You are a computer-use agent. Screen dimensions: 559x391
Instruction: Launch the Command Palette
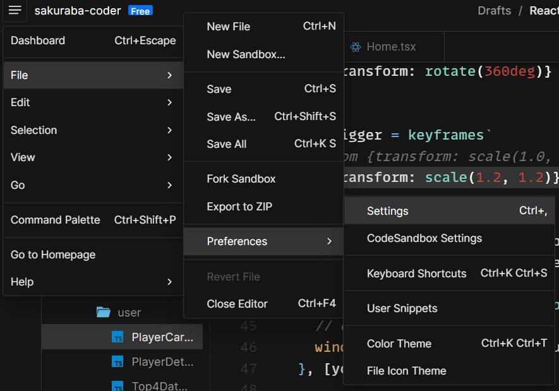click(93, 220)
